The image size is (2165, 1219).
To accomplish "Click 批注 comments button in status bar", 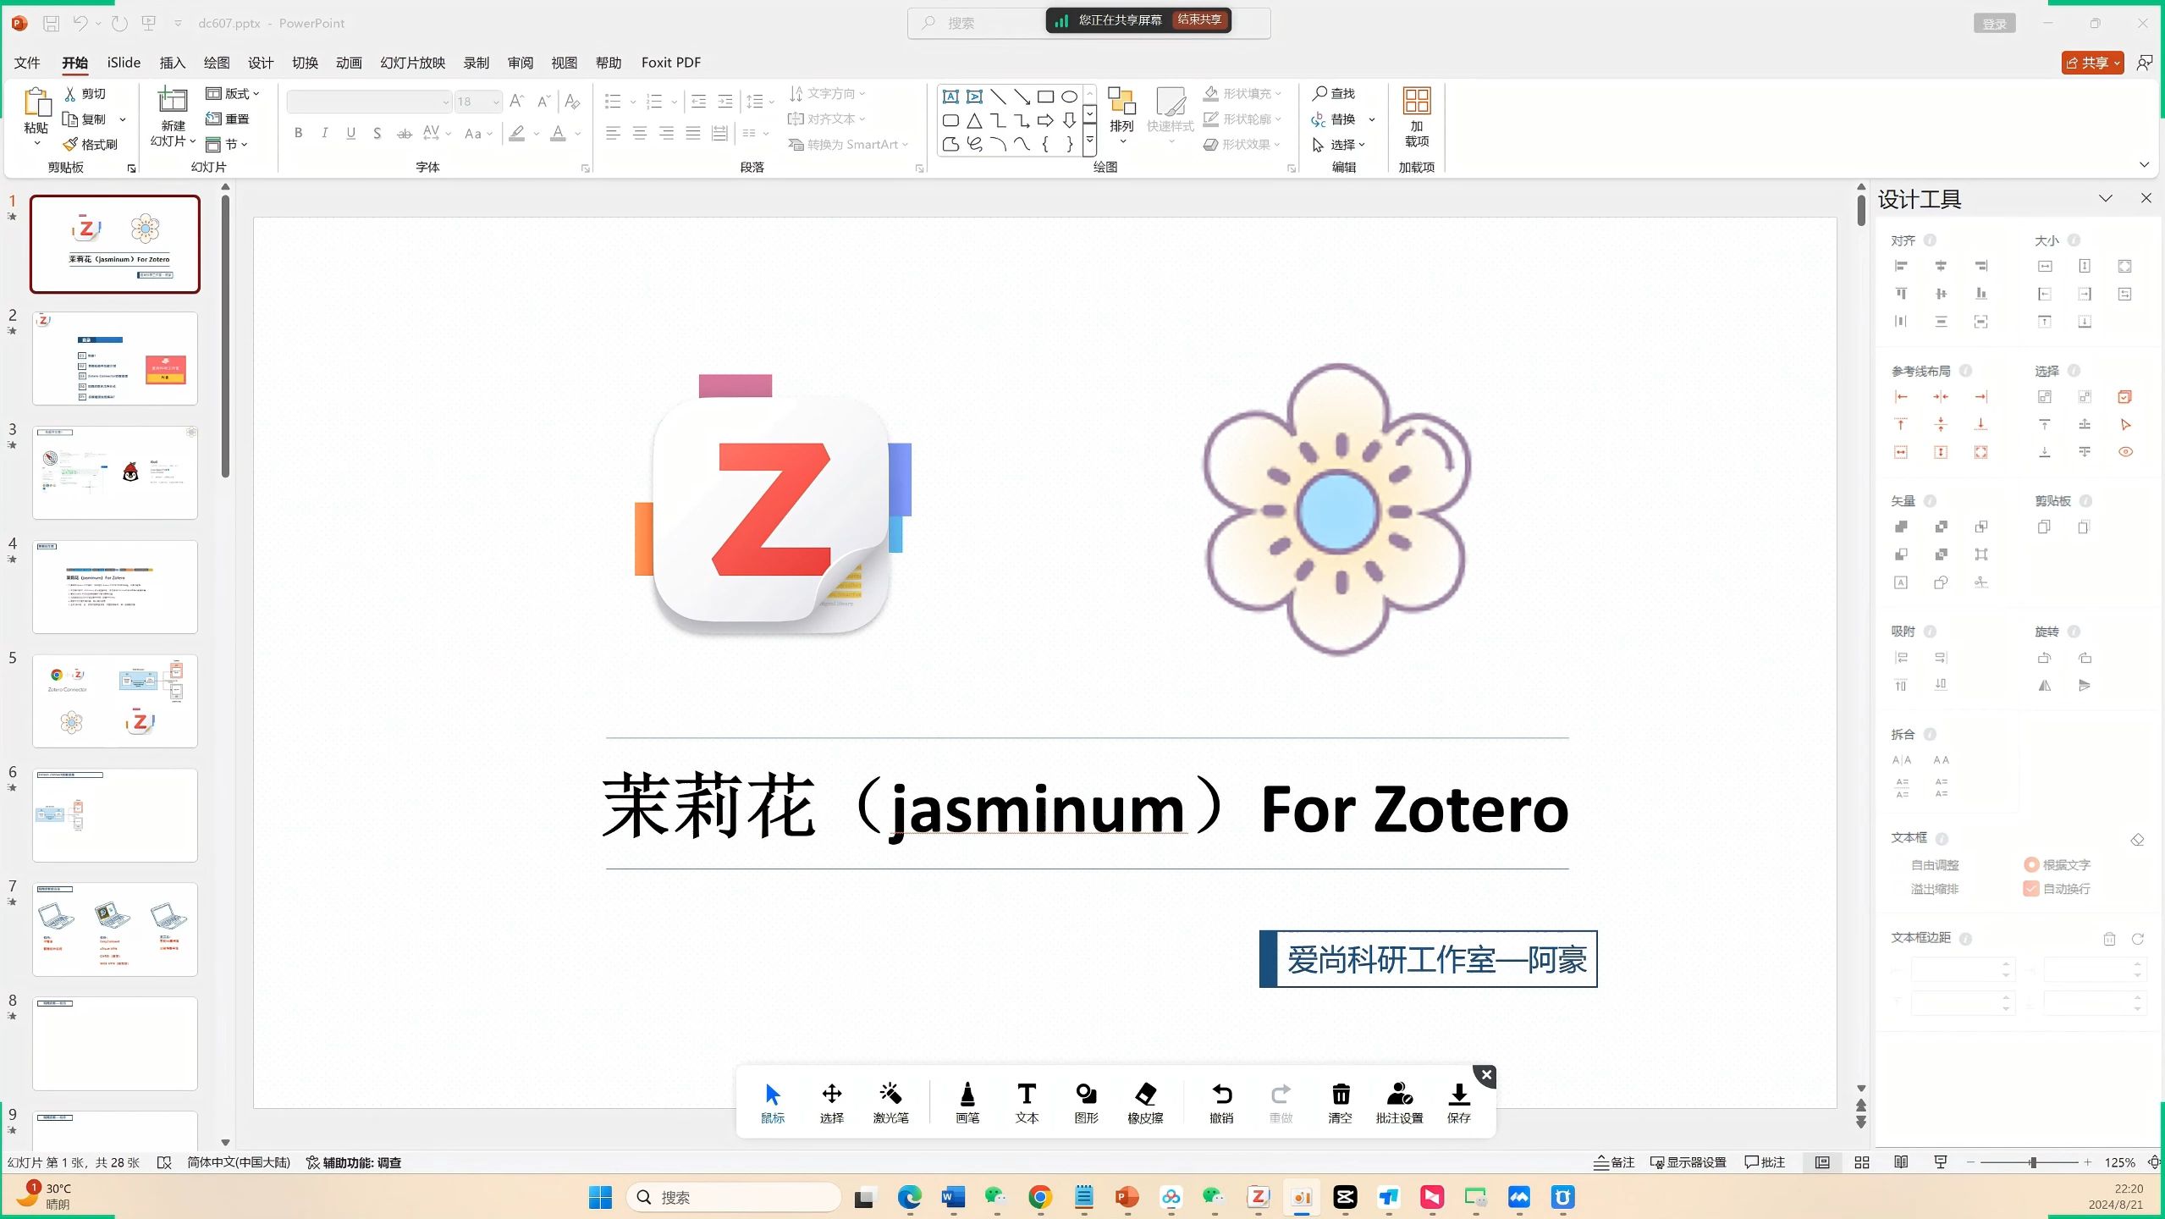I will pos(1765,1162).
